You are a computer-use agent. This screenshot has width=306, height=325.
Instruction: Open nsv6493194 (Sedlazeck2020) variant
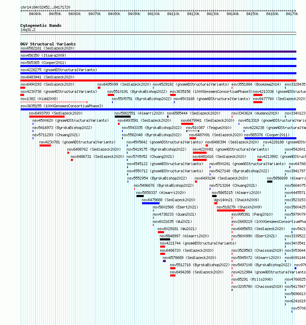pyautogui.click(x=221, y=178)
